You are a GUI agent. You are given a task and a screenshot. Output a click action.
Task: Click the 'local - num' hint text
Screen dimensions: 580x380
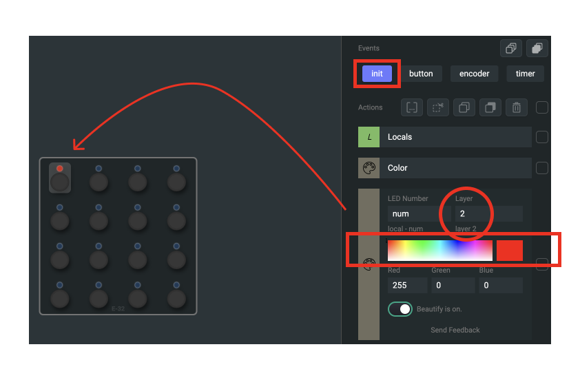405,229
